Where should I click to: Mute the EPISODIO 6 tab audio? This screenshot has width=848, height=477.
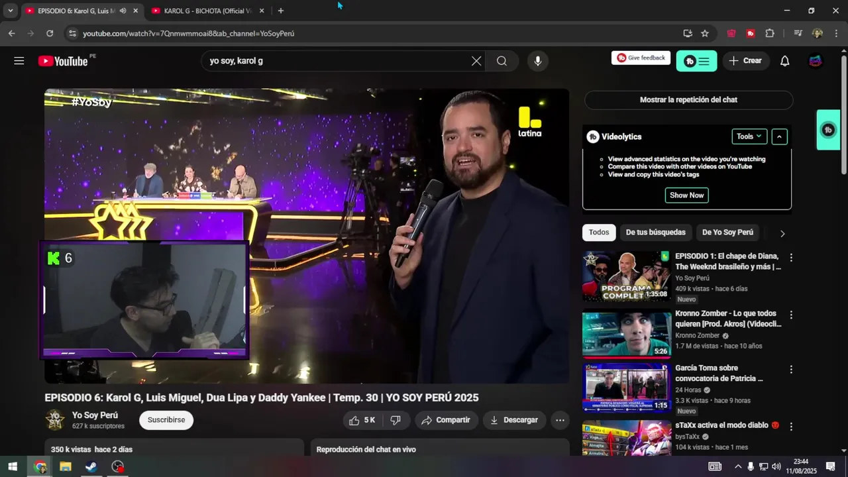(x=123, y=11)
